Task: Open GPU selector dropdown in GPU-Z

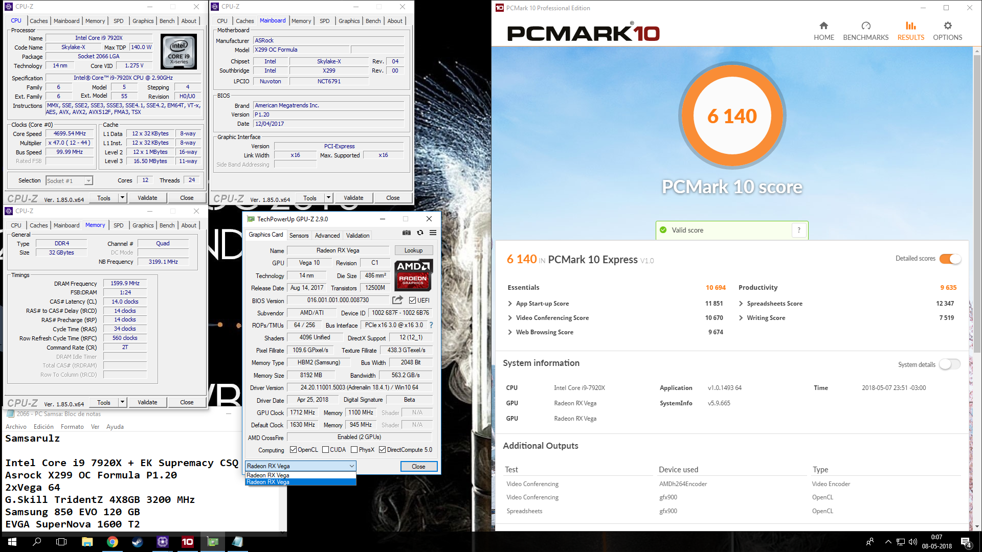Action: [301, 466]
